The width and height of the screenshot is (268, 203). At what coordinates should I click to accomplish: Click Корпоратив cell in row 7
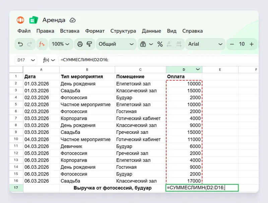[87, 118]
